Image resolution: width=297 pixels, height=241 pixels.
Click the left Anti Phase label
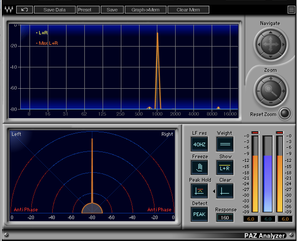[26, 210]
